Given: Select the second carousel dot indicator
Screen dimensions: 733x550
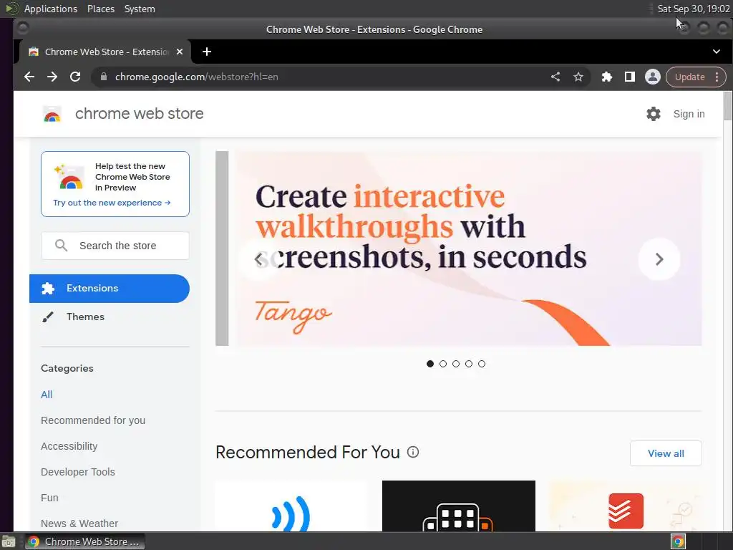Looking at the screenshot, I should [x=443, y=363].
